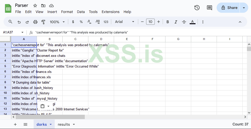Open the File menu
The image size is (251, 129).
18,12
